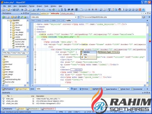
Task: Click the Cut scissors icon
Action: [x=22, y=10]
